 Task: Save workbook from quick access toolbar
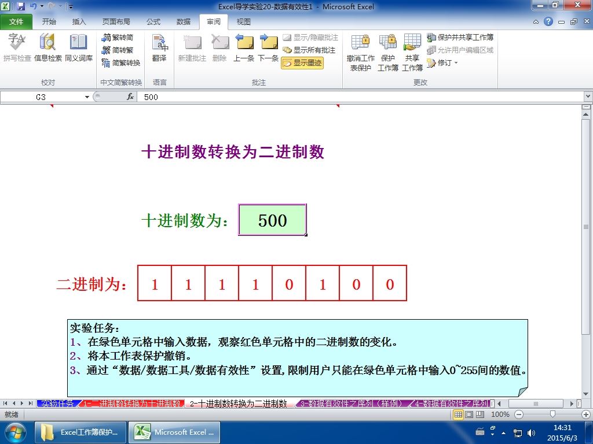click(x=20, y=6)
